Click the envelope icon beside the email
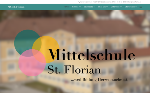 124,2
